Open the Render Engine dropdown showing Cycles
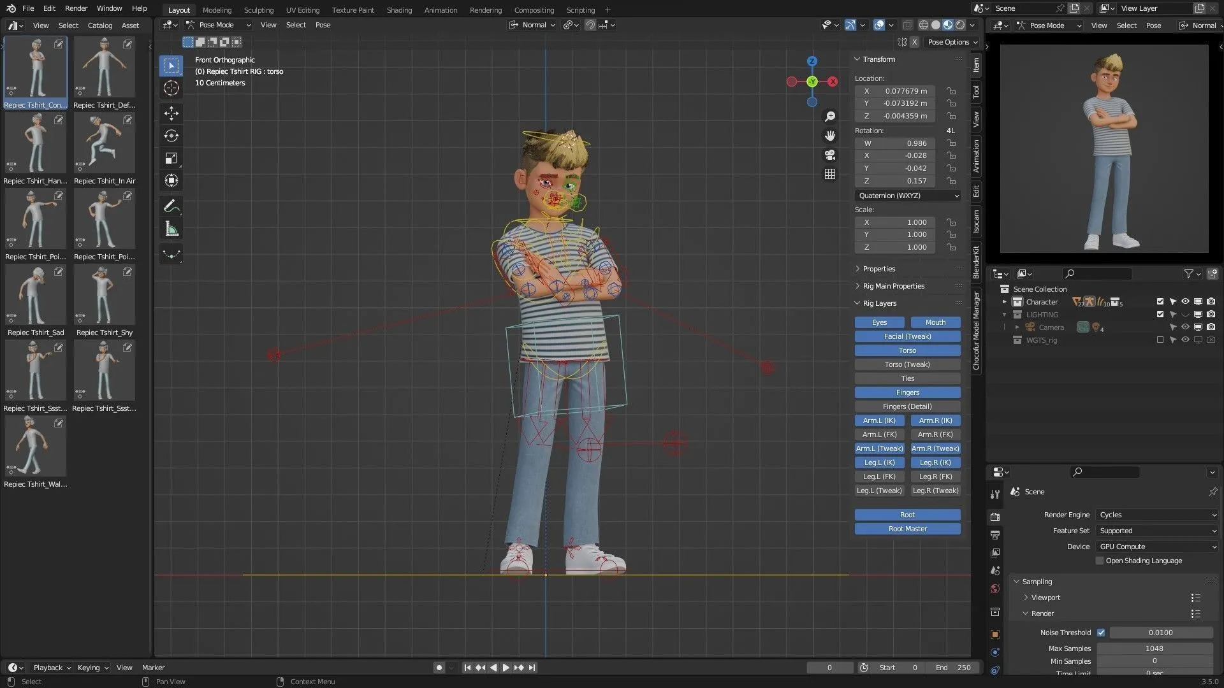This screenshot has width=1224, height=688. pyautogui.click(x=1156, y=514)
